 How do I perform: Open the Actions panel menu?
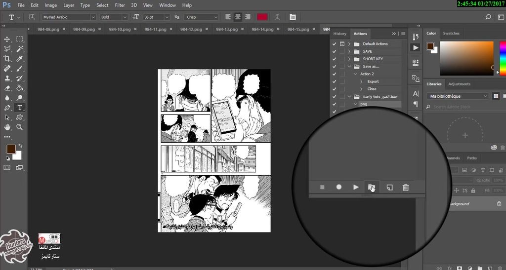[403, 34]
